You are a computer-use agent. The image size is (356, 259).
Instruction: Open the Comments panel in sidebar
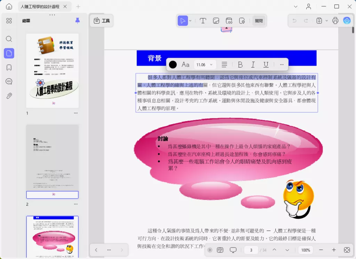pos(9,81)
